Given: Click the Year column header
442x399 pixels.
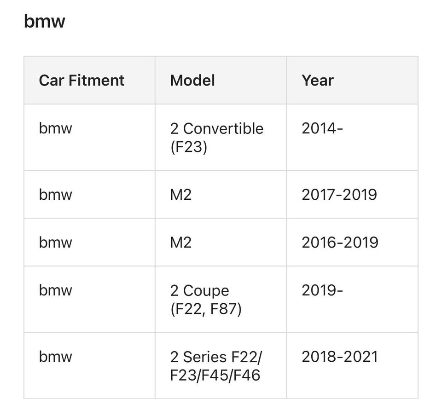Looking at the screenshot, I should click(318, 80).
